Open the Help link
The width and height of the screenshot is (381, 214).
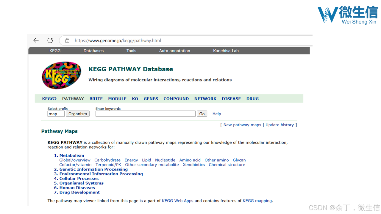pyautogui.click(x=217, y=114)
